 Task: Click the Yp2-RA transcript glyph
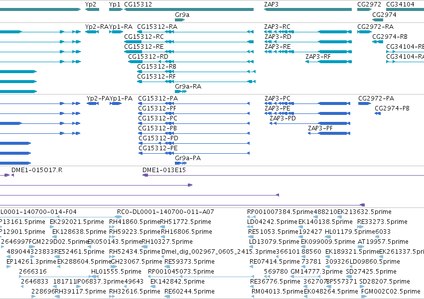92,32
